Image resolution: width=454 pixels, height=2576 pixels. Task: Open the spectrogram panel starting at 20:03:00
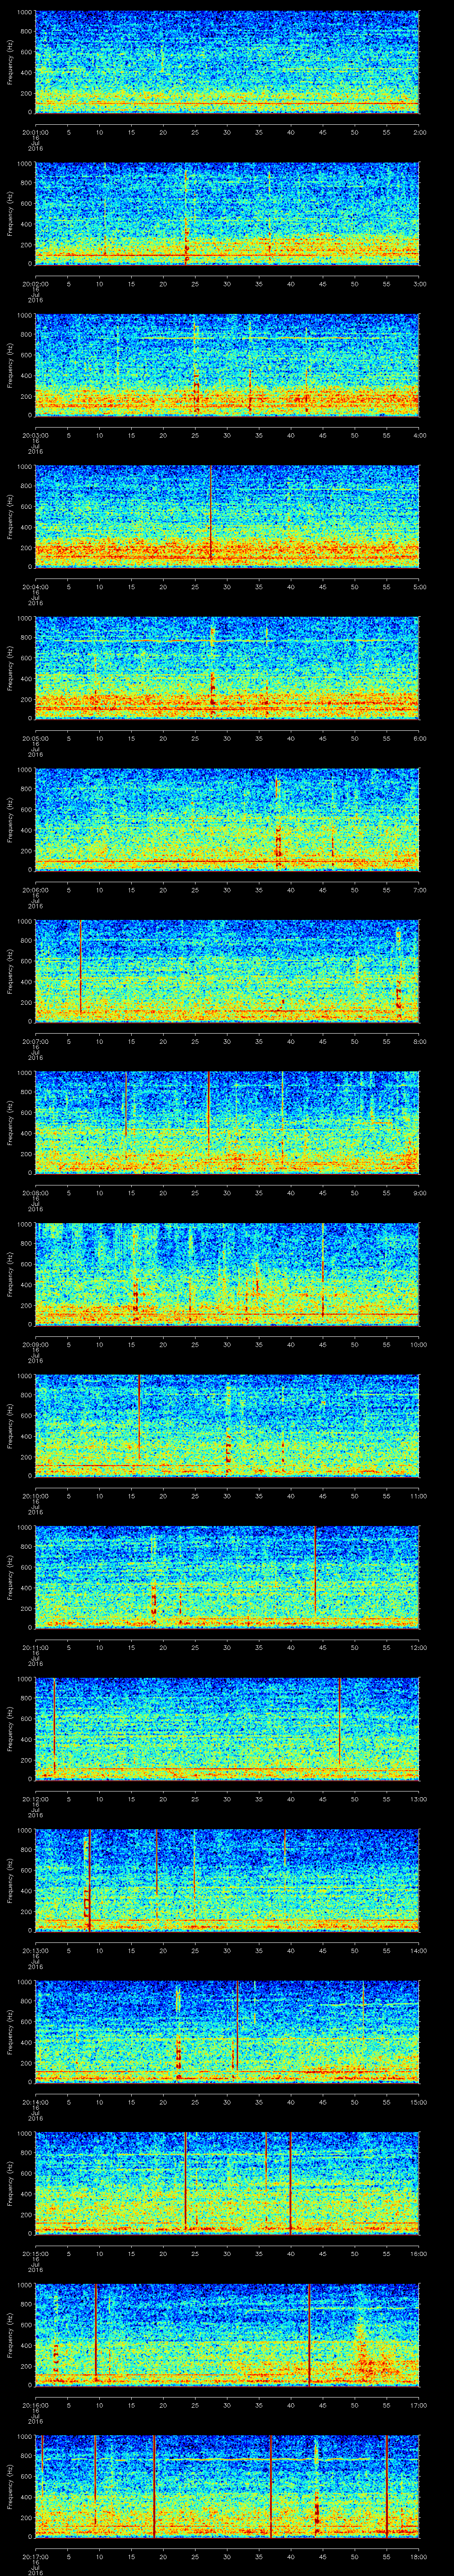click(x=227, y=365)
